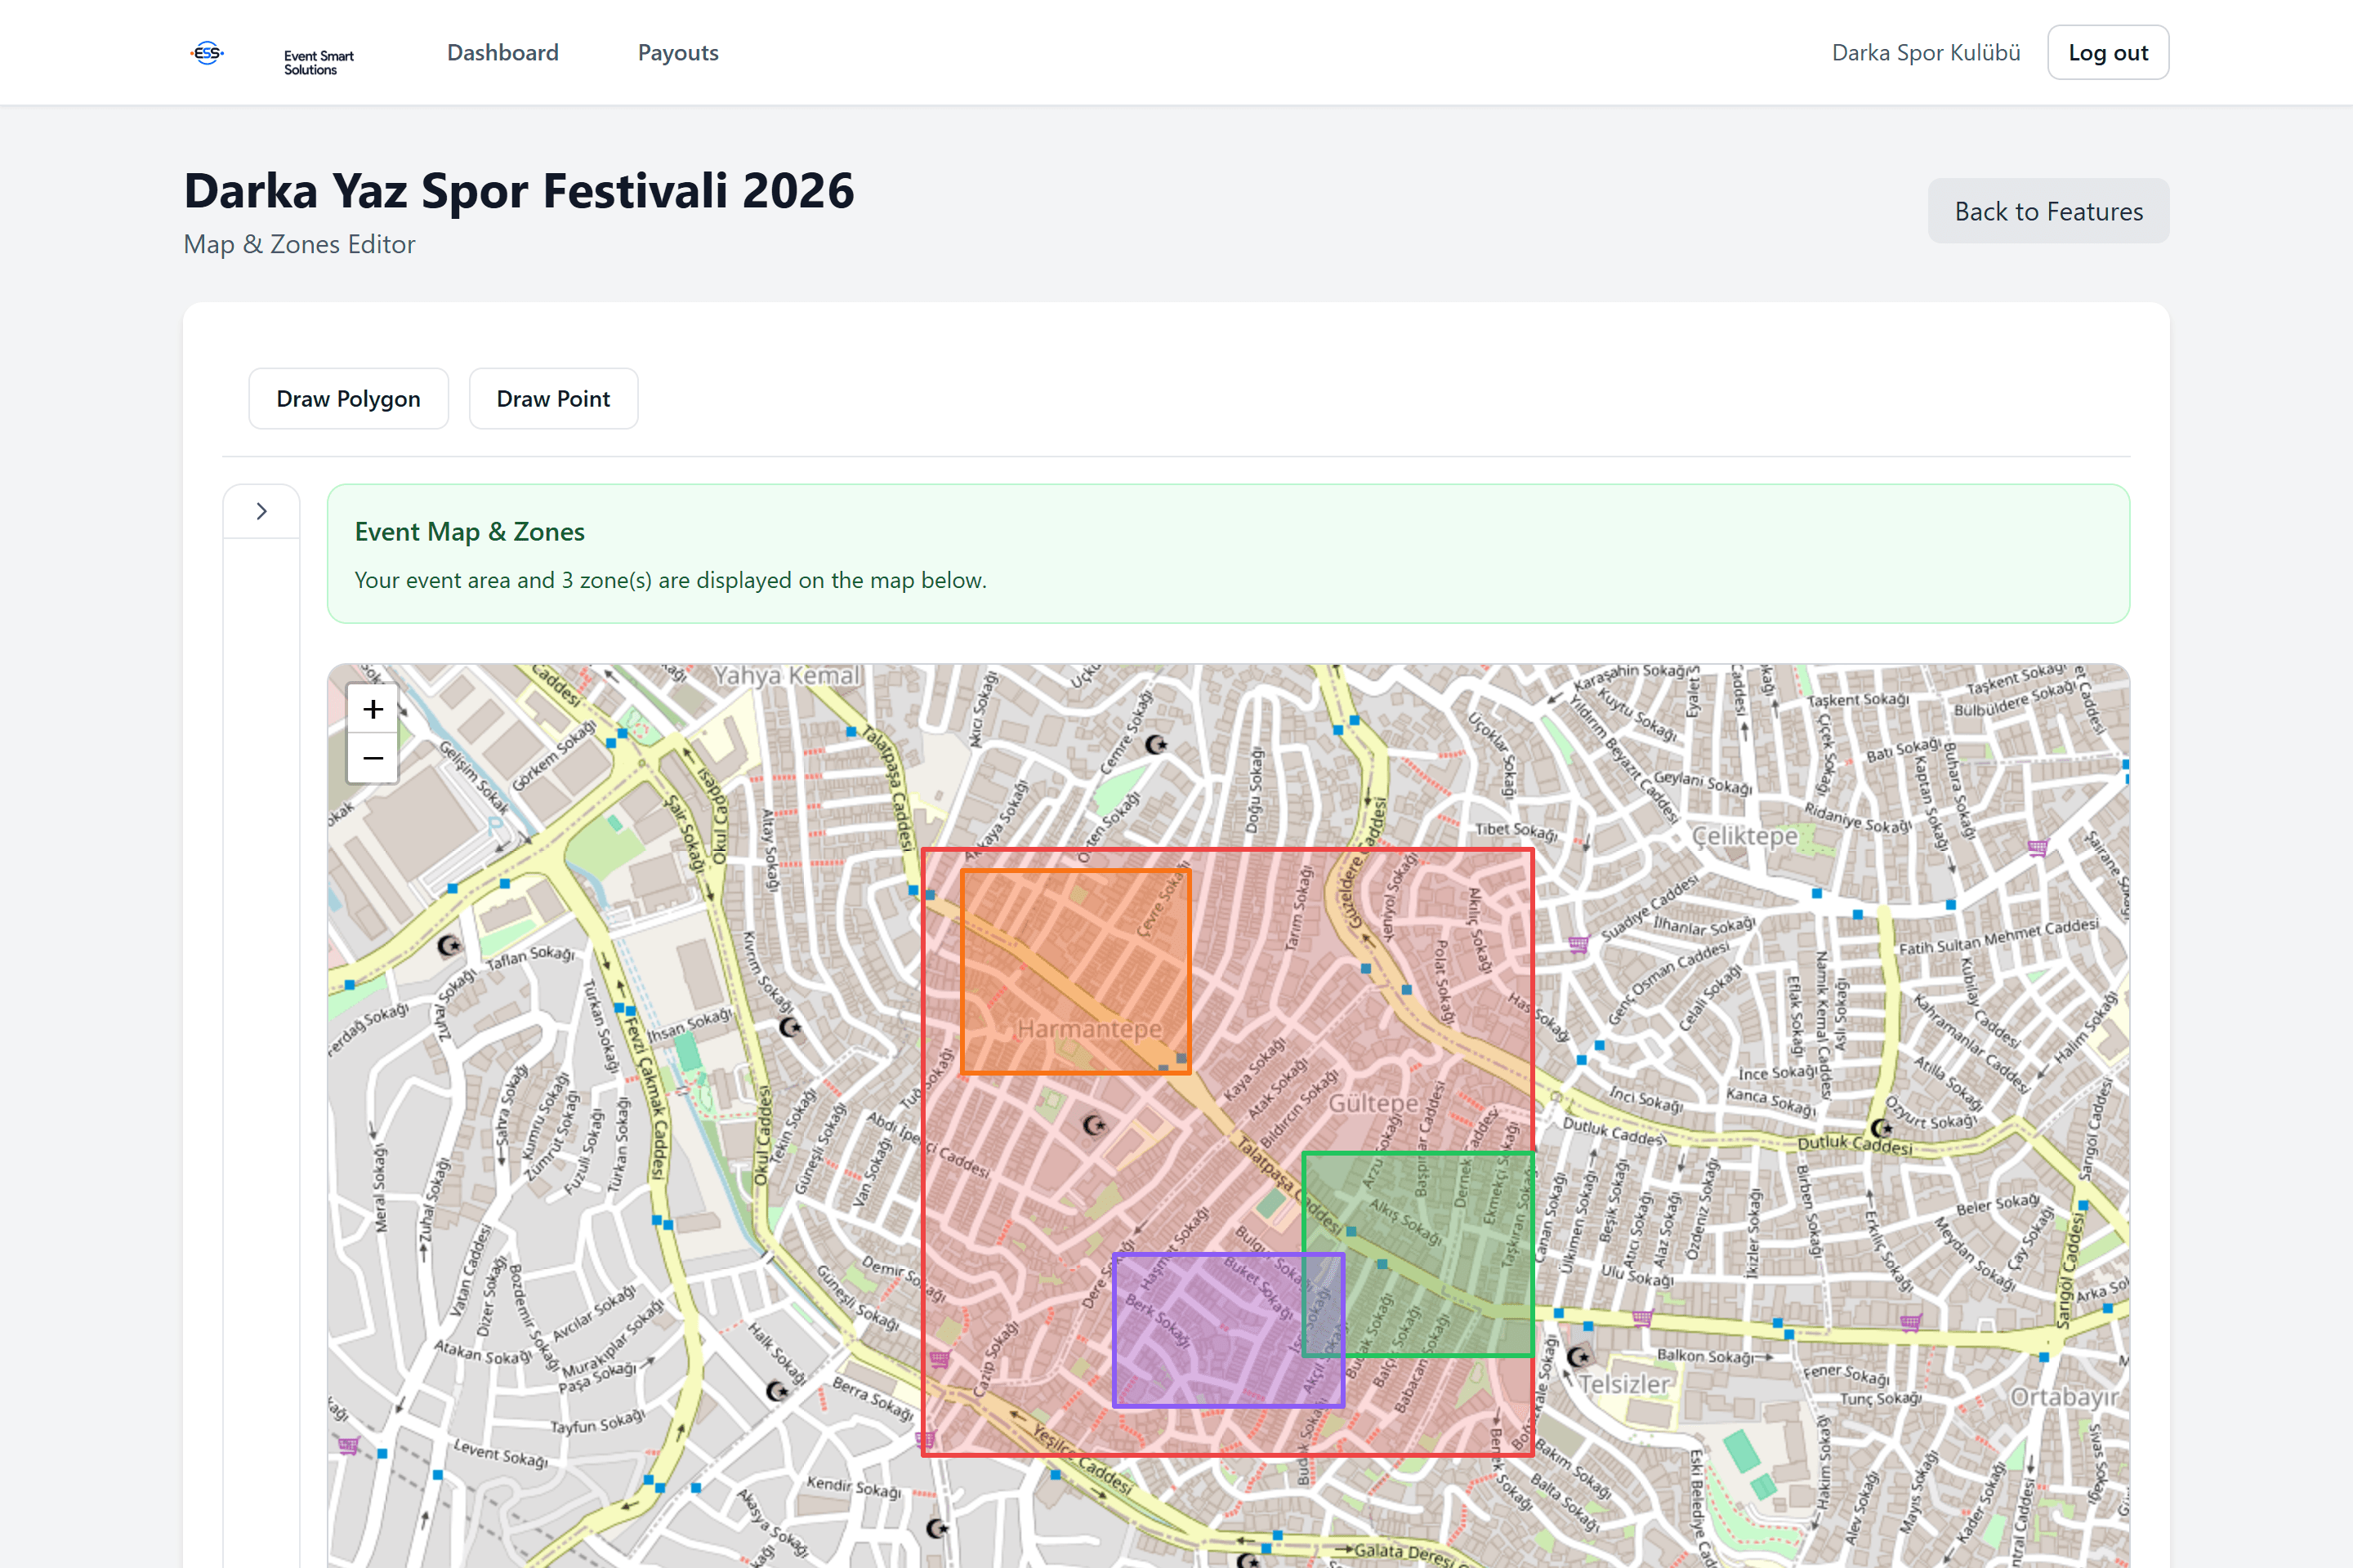Viewport: 2353px width, 1568px height.
Task: Open the Dashboard menu item
Action: (x=503, y=52)
